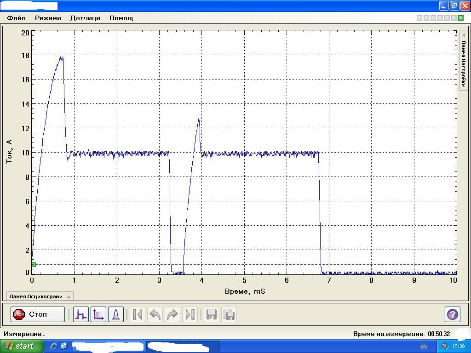Open the help question mark button
The height and width of the screenshot is (353, 471).
click(453, 314)
